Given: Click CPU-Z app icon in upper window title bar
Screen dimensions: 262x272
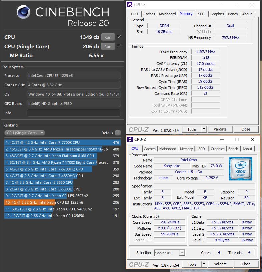Looking at the screenshot, I should 130,5.
